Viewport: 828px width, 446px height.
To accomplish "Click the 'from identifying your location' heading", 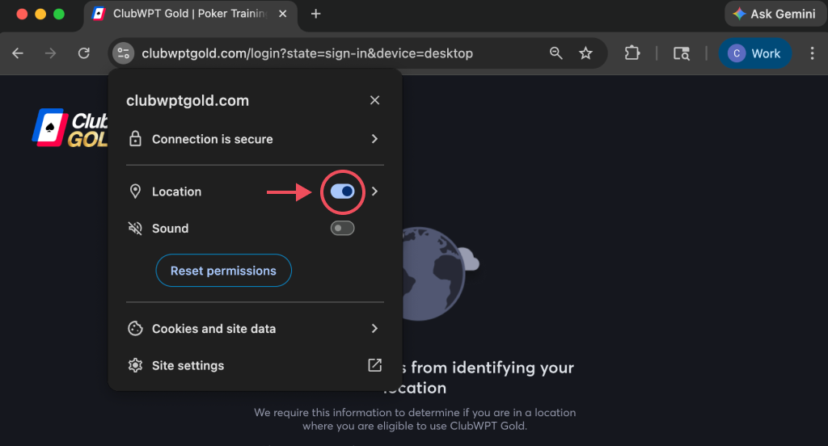I will [478, 377].
